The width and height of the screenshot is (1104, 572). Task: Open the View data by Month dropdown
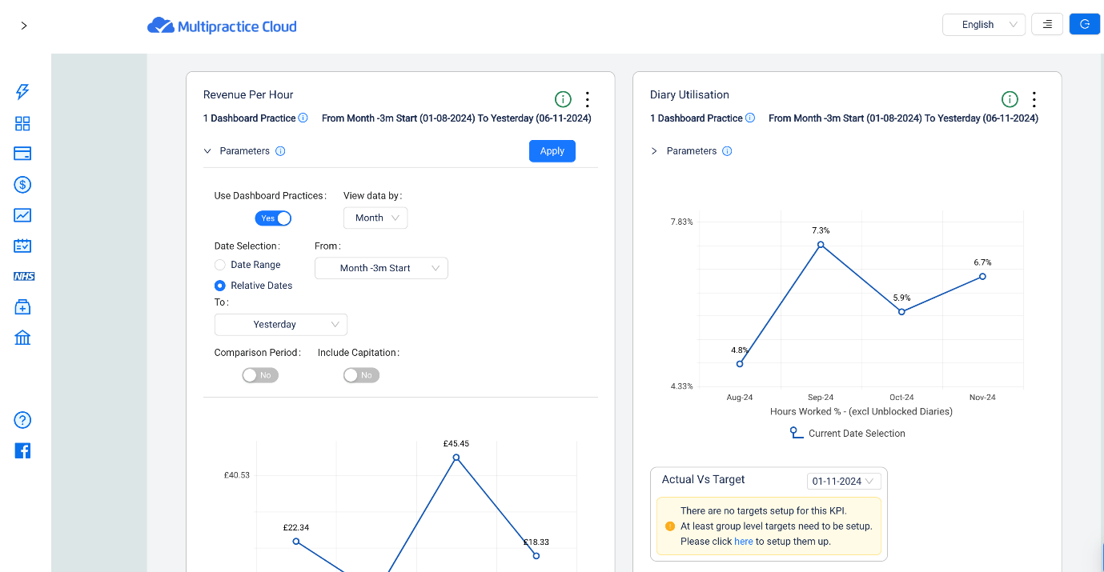(375, 218)
